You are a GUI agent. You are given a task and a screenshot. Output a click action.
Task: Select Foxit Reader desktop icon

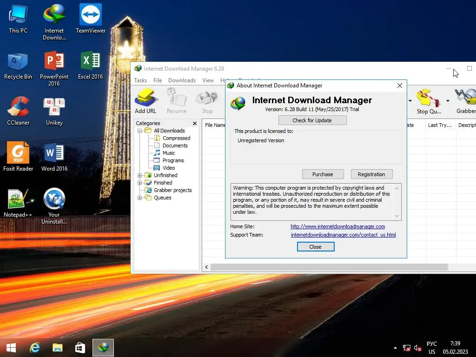click(18, 157)
